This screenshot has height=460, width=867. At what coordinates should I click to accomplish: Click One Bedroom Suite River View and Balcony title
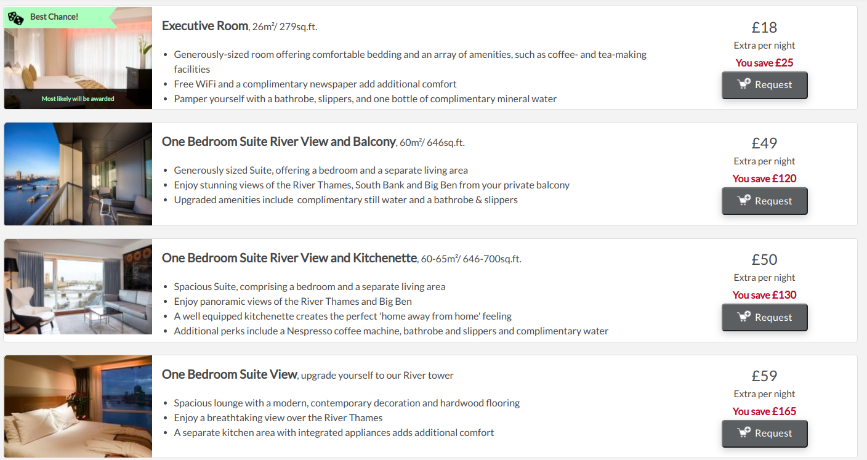[278, 142]
